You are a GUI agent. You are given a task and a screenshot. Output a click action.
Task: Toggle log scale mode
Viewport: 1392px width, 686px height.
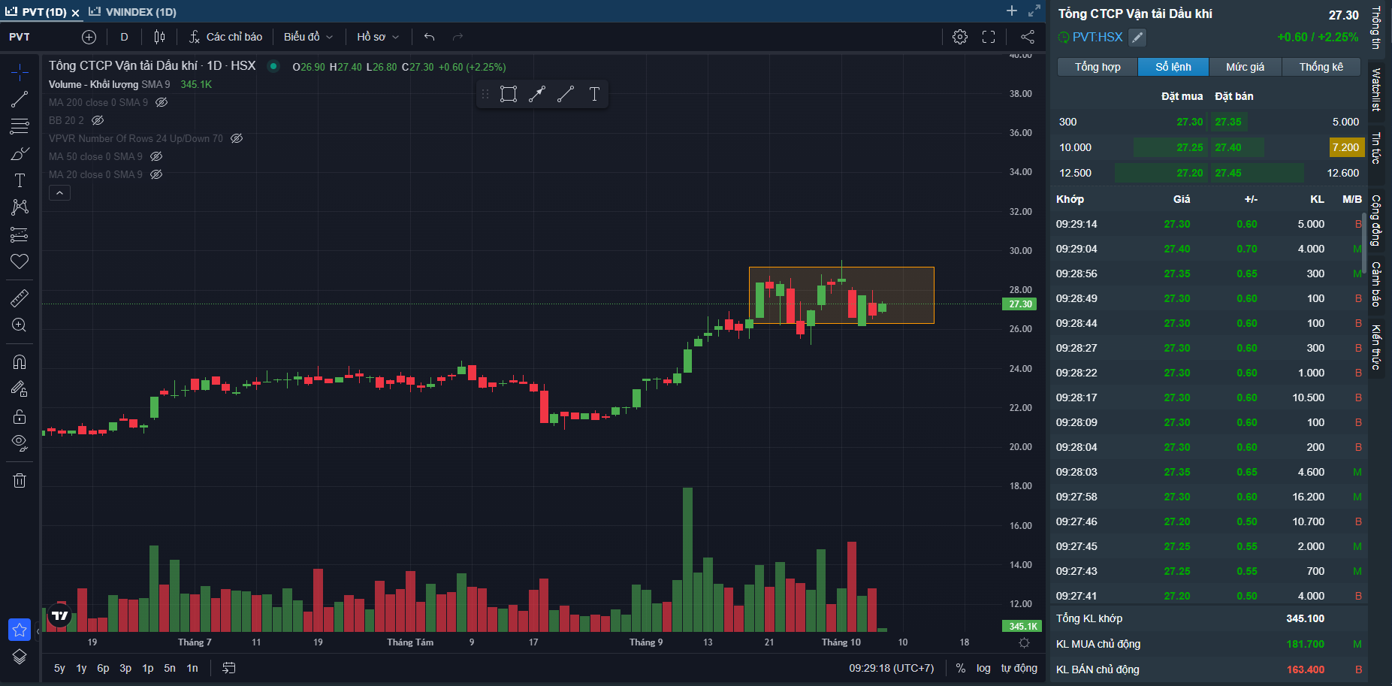(983, 668)
